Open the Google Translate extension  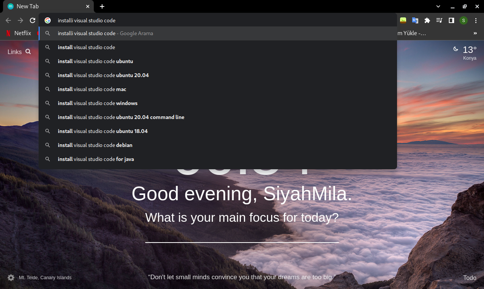point(415,20)
